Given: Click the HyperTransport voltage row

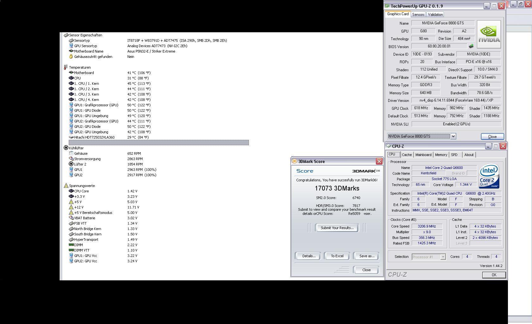Looking at the screenshot, I should pos(103,240).
